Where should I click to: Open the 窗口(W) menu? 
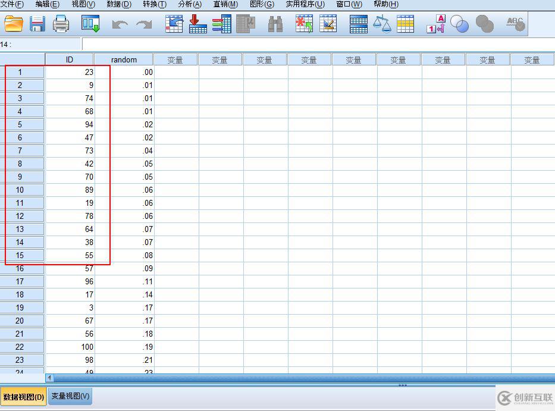[349, 4]
